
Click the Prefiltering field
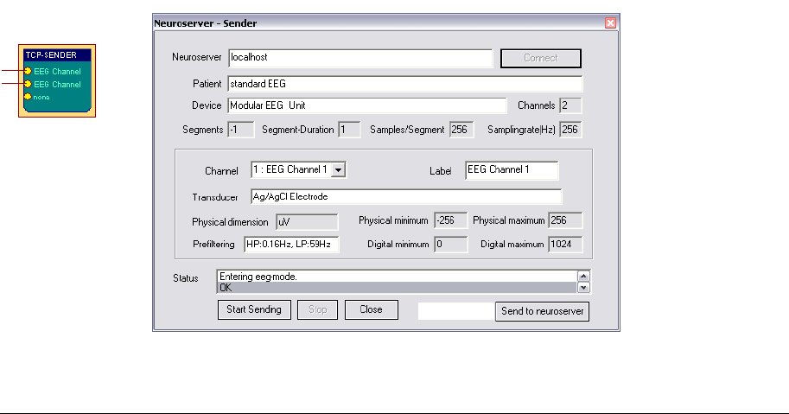(x=291, y=245)
